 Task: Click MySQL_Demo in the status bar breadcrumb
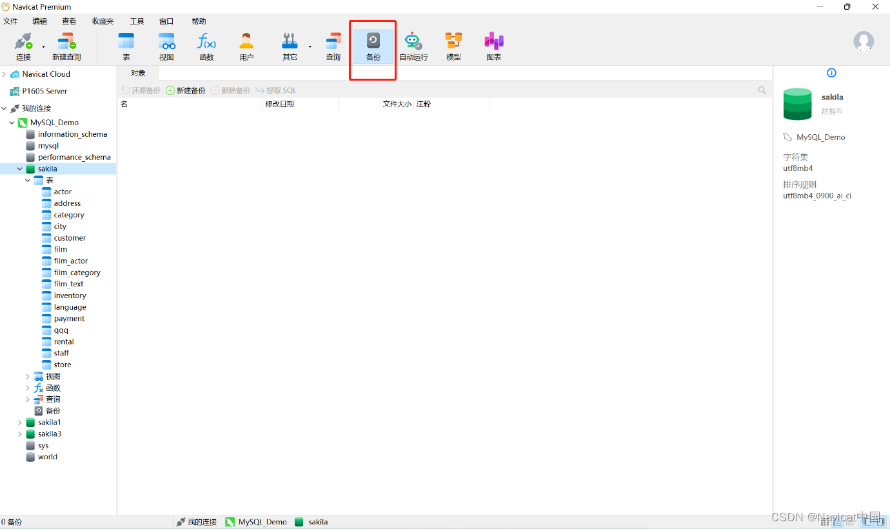(256, 522)
